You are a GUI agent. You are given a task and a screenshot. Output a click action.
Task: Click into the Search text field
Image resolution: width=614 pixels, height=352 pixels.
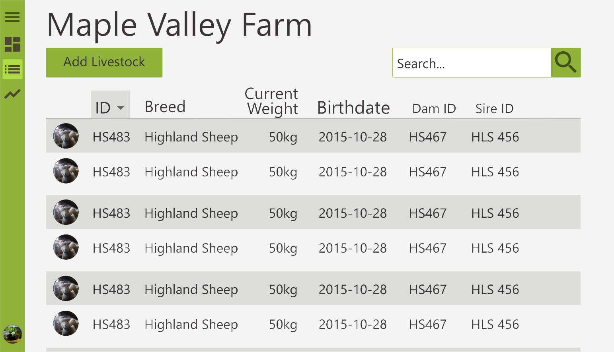click(472, 63)
